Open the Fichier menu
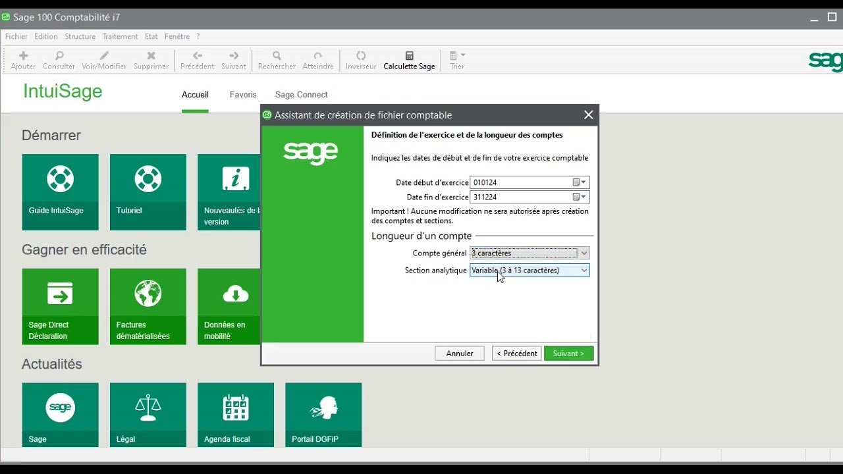The width and height of the screenshot is (843, 474). point(16,37)
